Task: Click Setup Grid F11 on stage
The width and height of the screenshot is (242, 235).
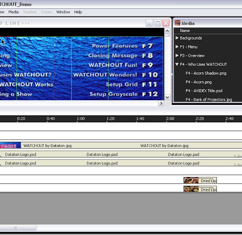Action: (x=132, y=84)
